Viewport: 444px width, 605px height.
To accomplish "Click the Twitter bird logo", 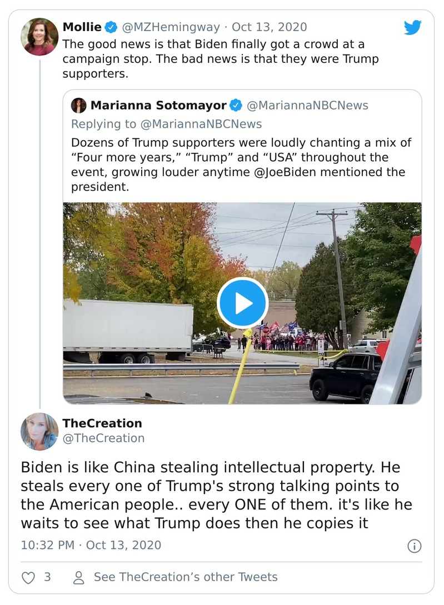I will (413, 27).
